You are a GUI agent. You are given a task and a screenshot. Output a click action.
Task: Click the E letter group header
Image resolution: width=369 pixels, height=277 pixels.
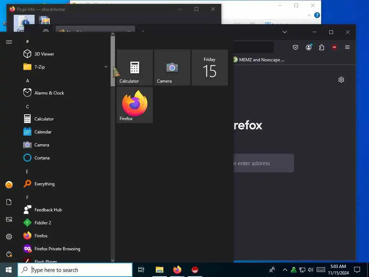(27, 171)
